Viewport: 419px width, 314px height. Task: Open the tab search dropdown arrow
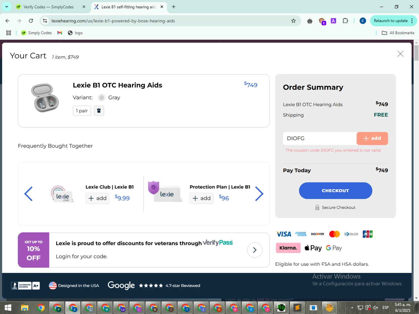pyautogui.click(x=7, y=7)
